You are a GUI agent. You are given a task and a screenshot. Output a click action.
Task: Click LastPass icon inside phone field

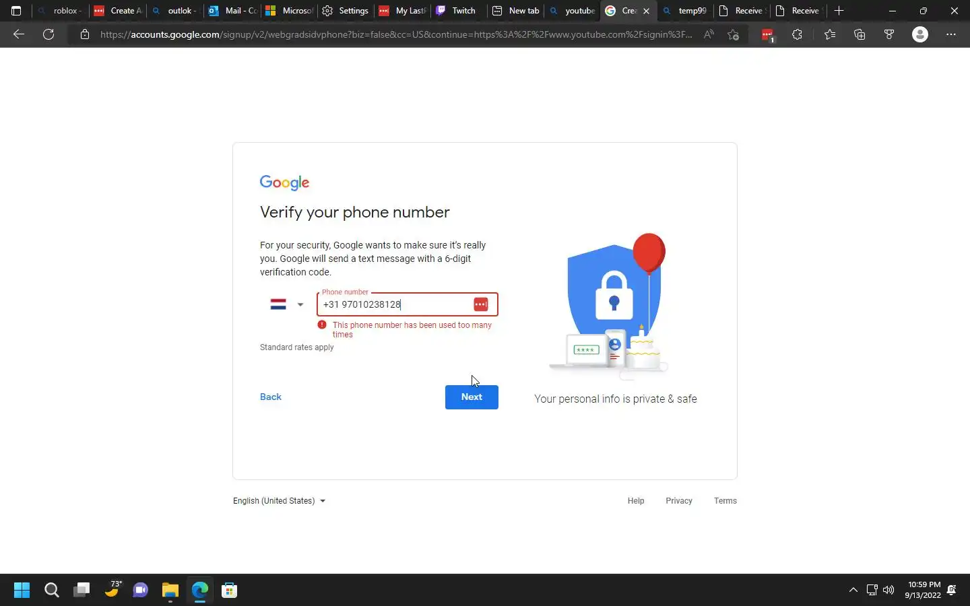[x=481, y=304]
